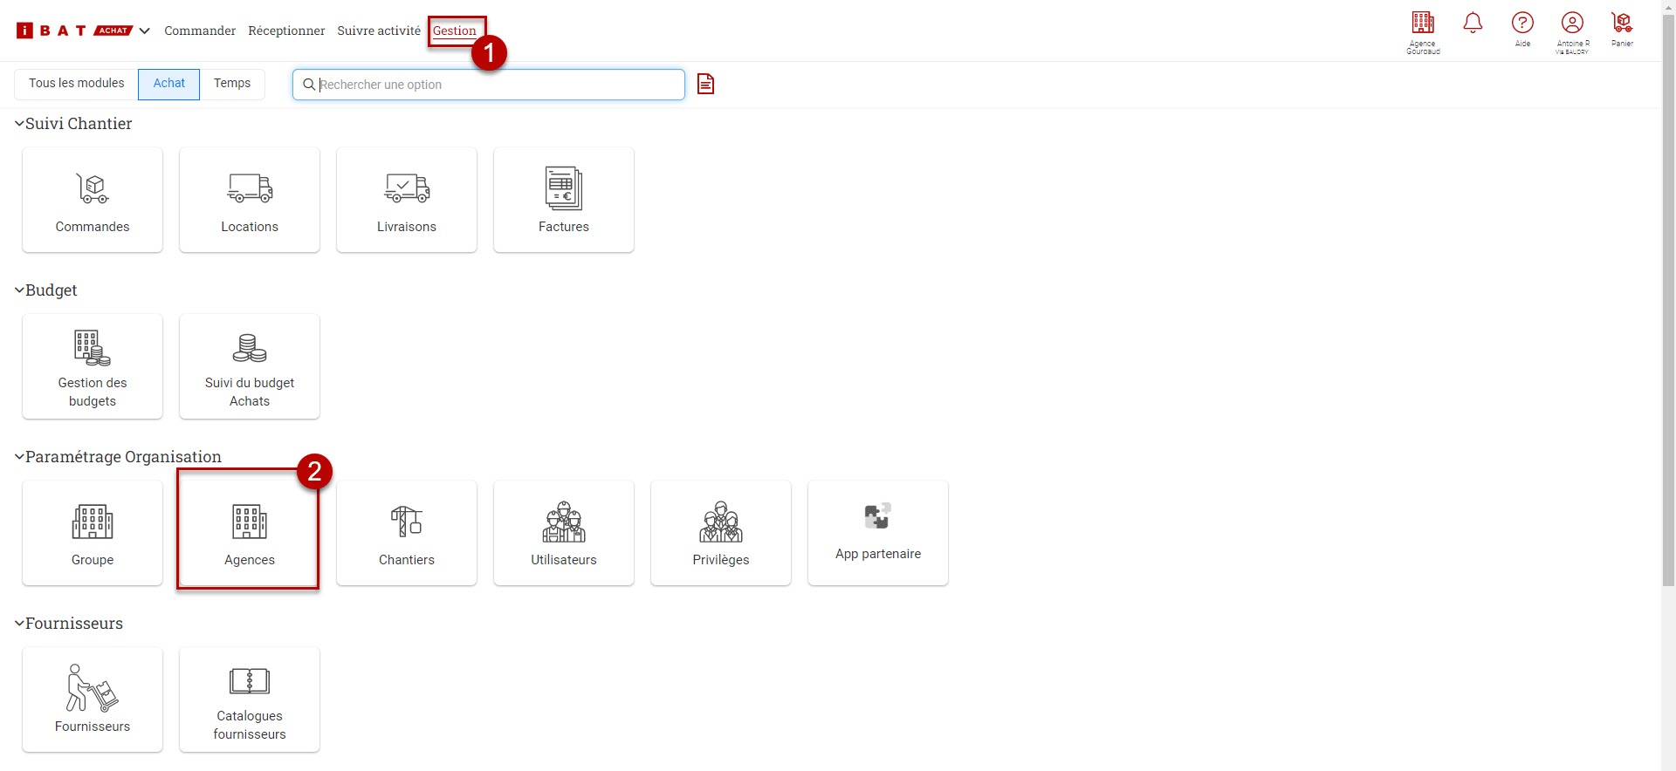Screen dimensions: 1676x771
Task: Open the Utilisateurs tile
Action: pos(564,533)
